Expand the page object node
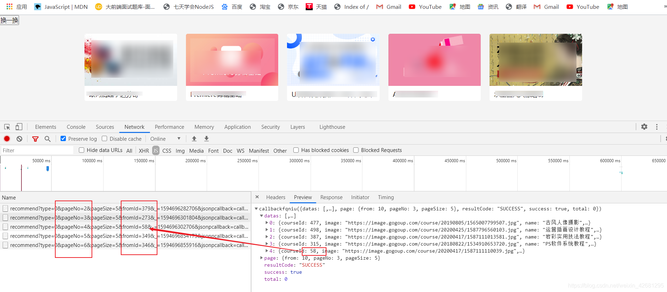Viewport: 667px width, 292px height. 261,258
